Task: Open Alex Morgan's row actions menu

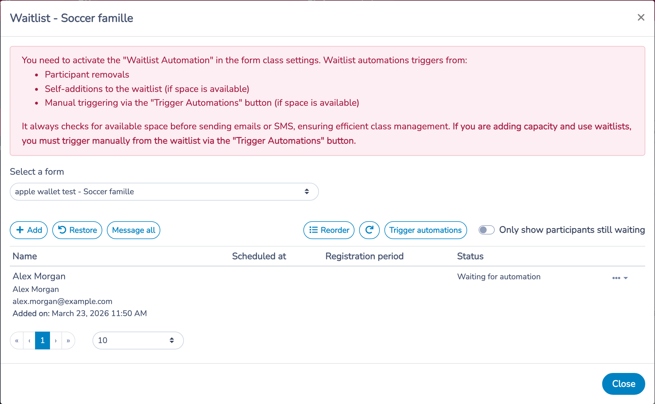Action: (620, 278)
